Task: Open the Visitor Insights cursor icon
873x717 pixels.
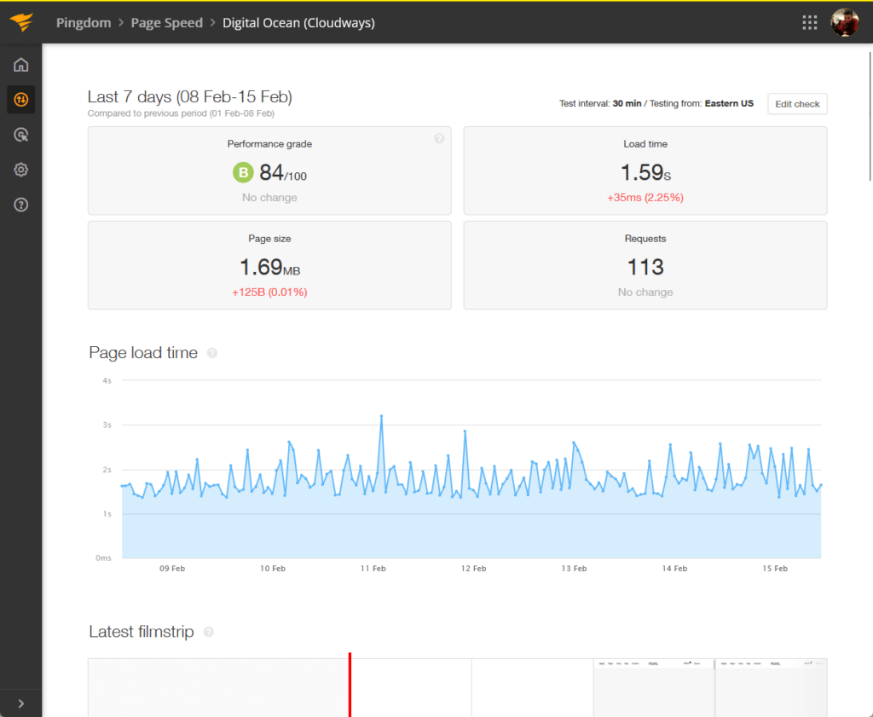Action: click(21, 135)
